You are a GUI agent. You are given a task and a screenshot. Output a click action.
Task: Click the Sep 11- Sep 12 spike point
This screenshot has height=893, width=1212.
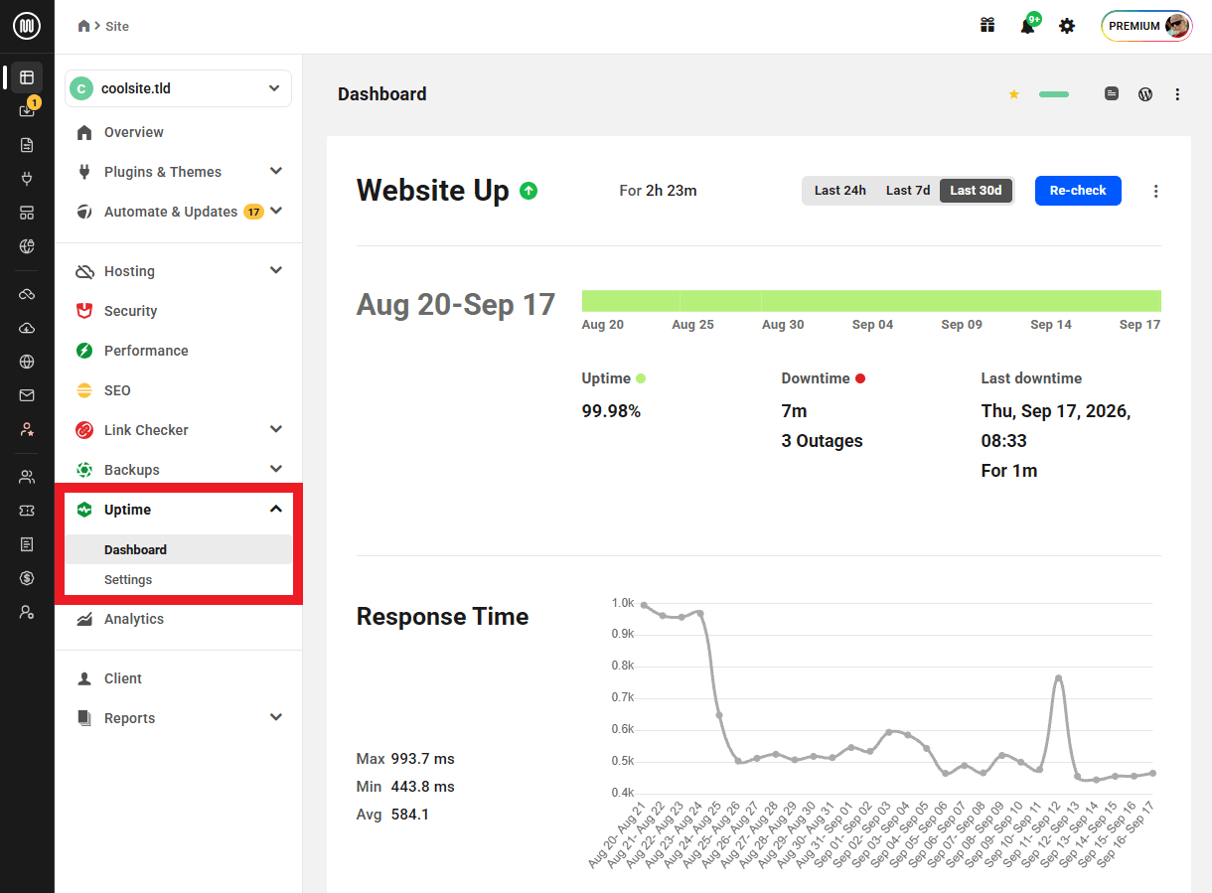click(x=1058, y=677)
